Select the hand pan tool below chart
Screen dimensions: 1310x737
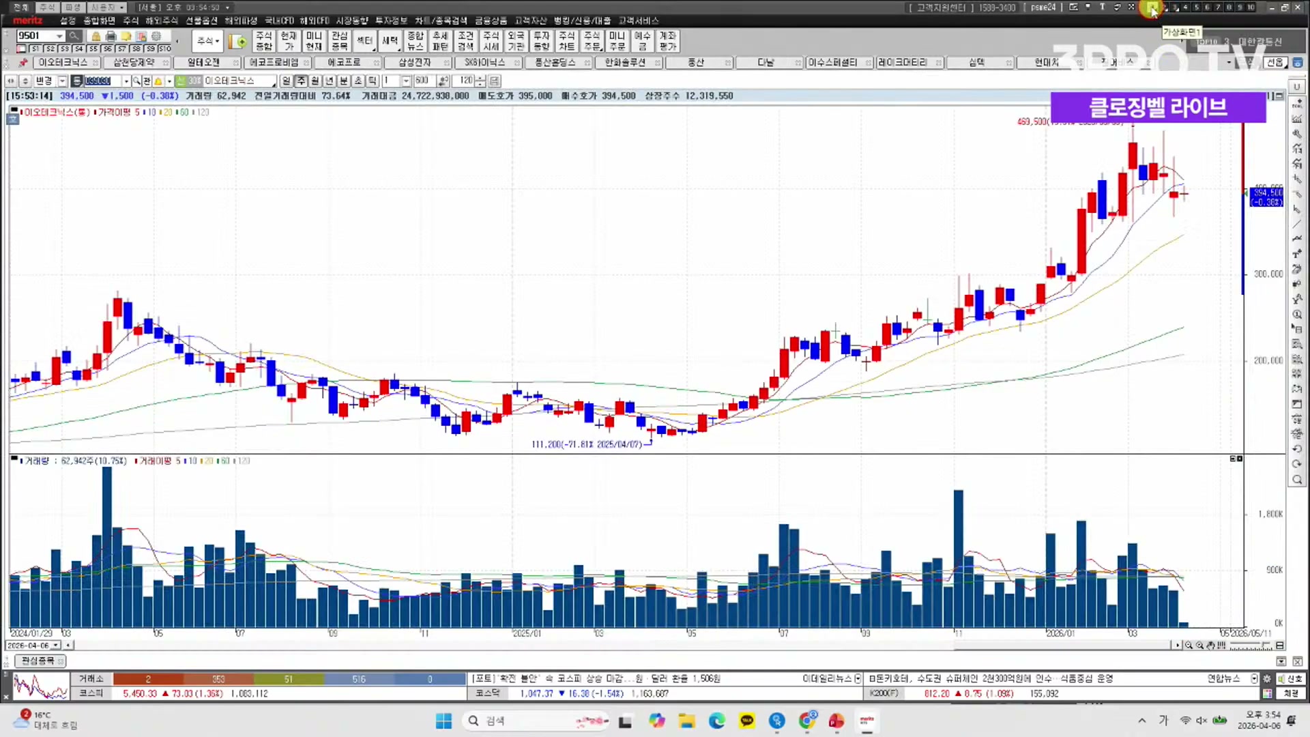coord(1211,646)
